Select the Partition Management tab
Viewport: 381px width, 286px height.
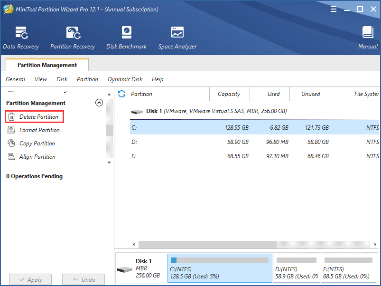pyautogui.click(x=47, y=65)
